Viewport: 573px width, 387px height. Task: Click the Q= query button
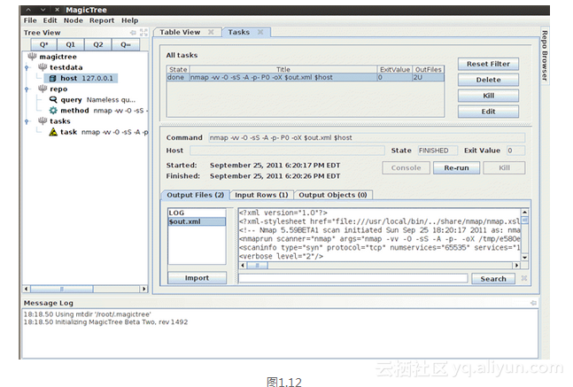coord(126,44)
